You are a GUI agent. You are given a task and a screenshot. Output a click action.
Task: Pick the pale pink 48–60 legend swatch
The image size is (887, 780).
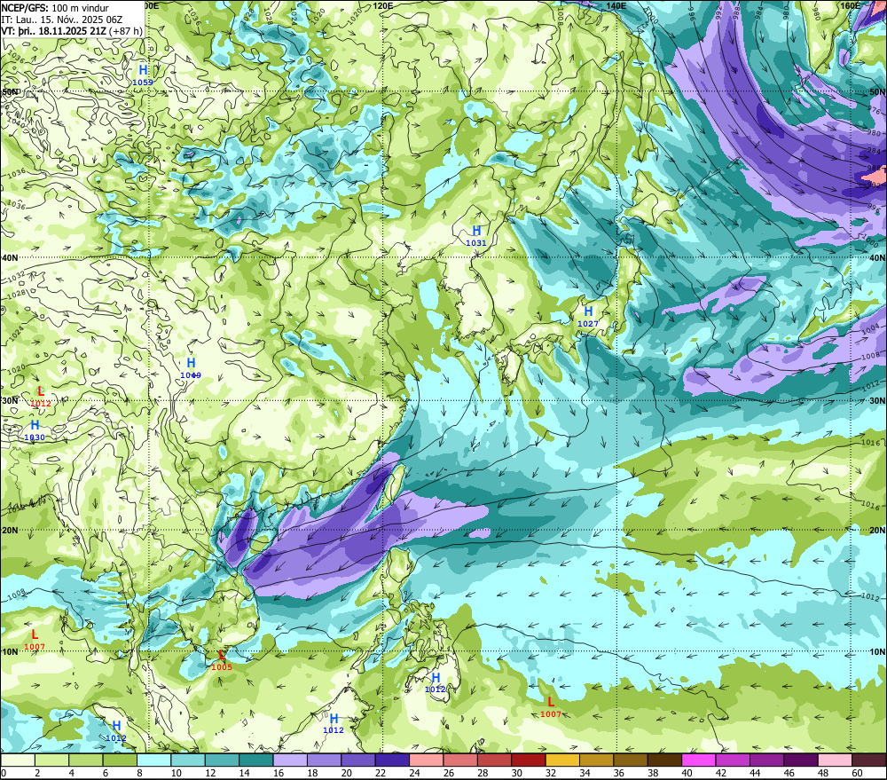tap(835, 760)
